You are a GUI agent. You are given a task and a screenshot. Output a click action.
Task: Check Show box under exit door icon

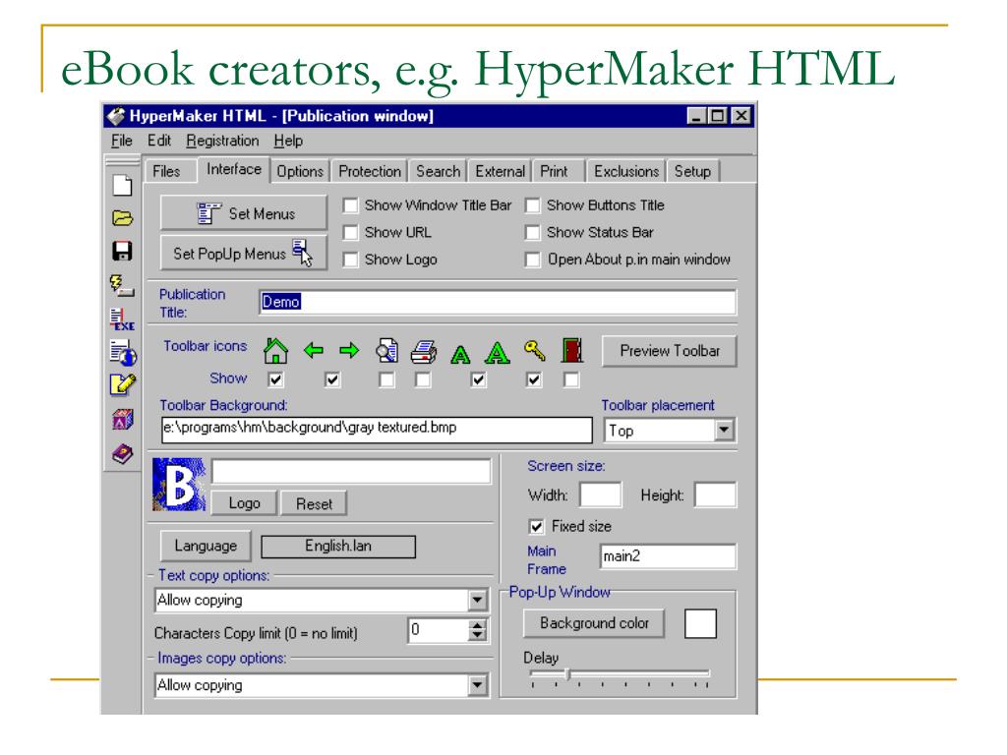click(571, 379)
